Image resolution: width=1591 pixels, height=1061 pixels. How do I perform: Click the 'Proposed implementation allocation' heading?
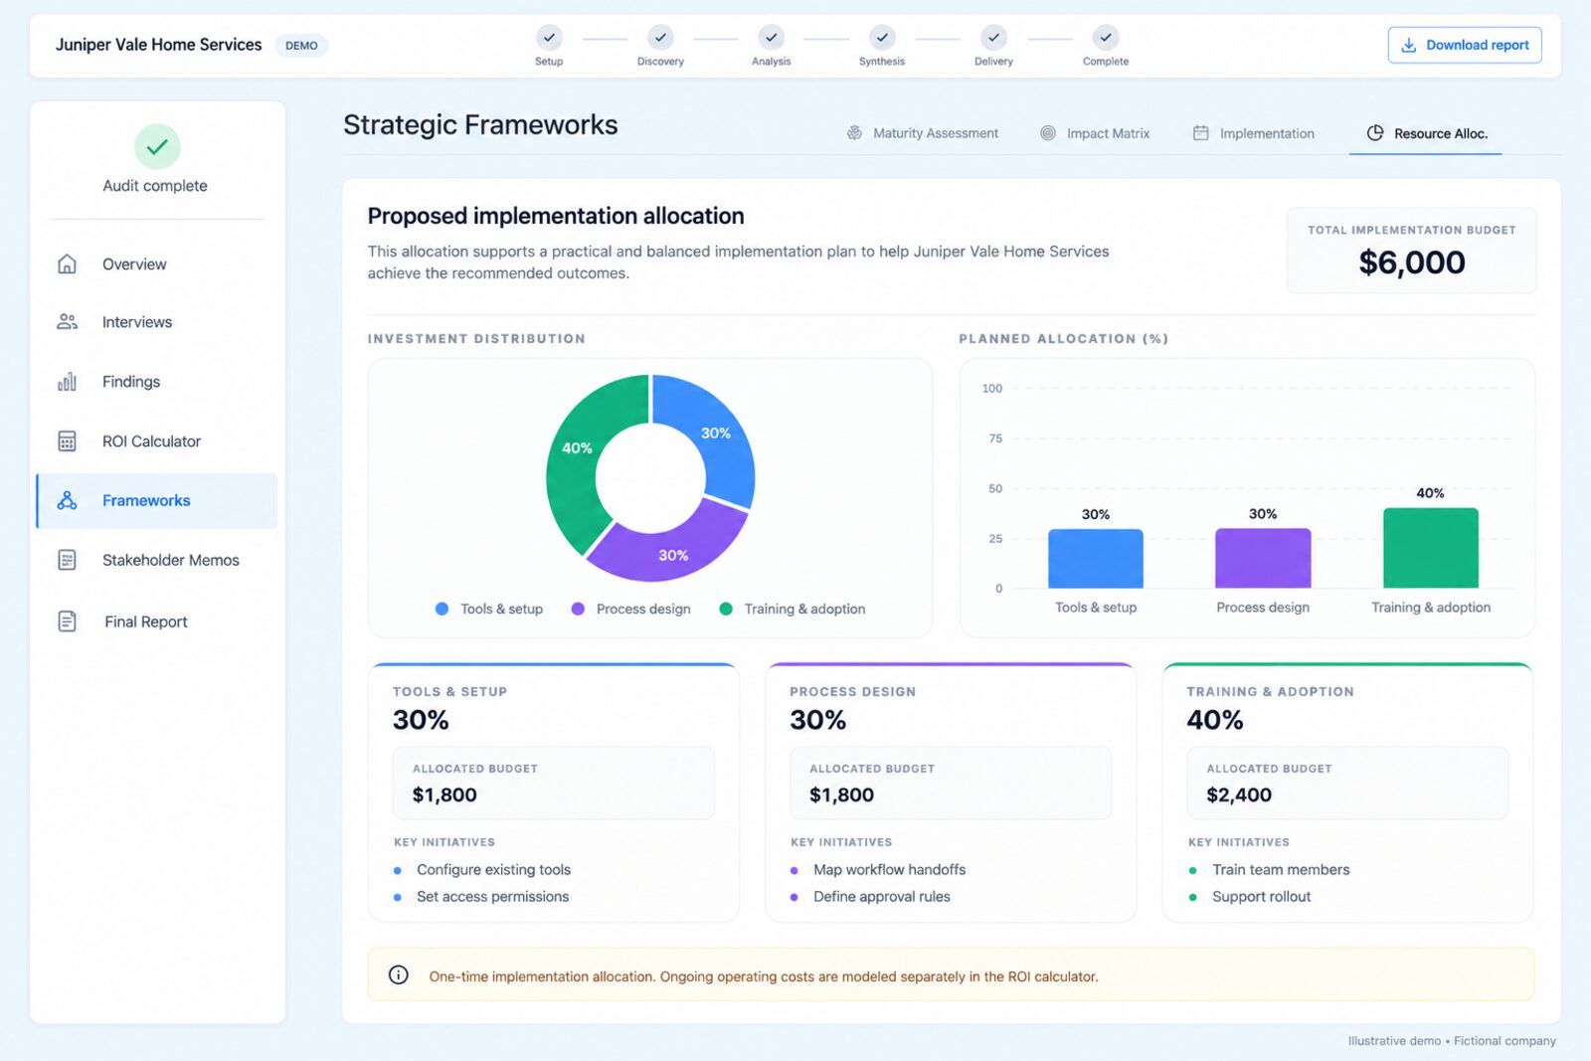pyautogui.click(x=556, y=216)
